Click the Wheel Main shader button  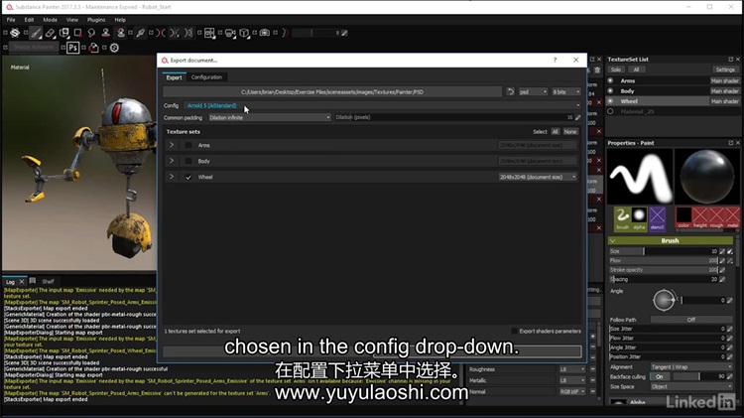(724, 101)
